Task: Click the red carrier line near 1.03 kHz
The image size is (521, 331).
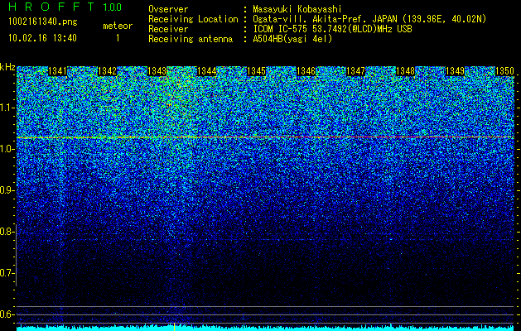Action: point(265,137)
